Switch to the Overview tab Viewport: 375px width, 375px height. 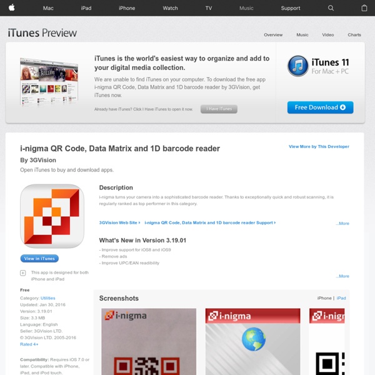point(273,34)
